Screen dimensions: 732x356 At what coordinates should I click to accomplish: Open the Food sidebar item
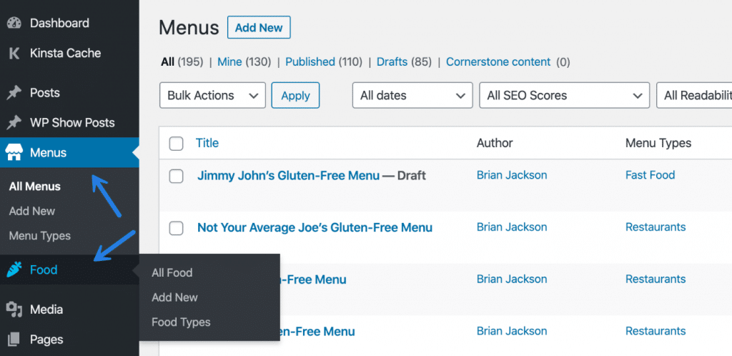(x=69, y=270)
